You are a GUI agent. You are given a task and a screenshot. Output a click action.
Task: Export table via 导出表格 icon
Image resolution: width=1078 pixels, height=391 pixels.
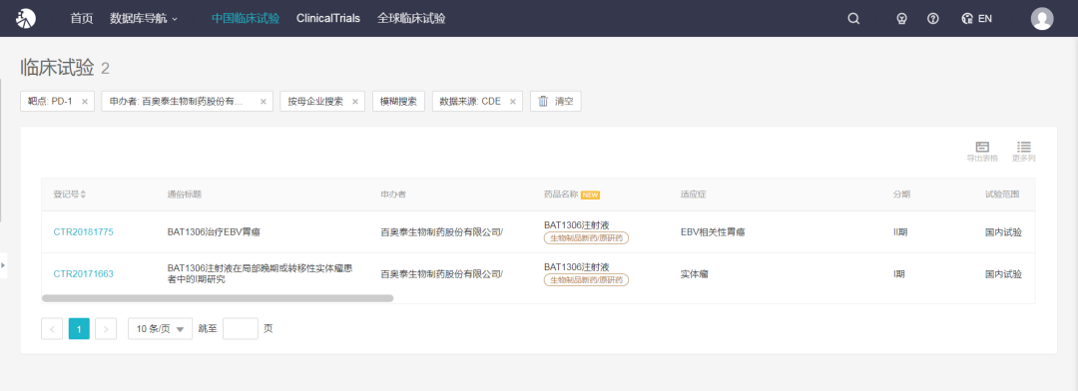982,152
